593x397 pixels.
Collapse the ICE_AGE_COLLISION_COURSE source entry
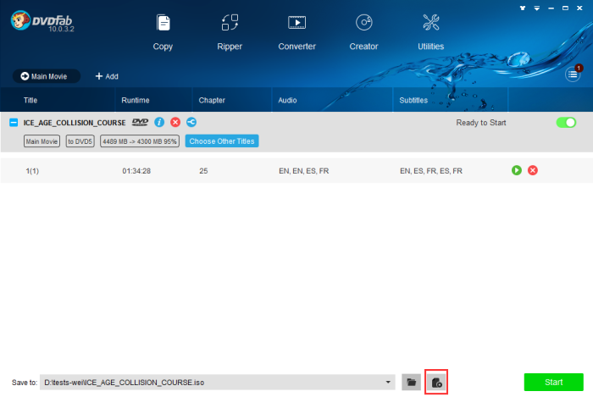coord(14,123)
